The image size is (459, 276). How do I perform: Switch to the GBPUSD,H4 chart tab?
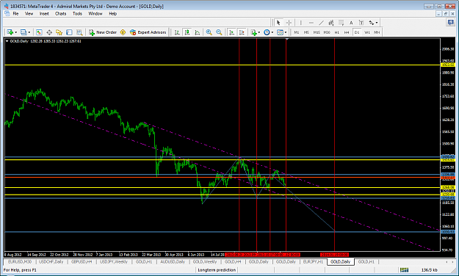point(82,261)
